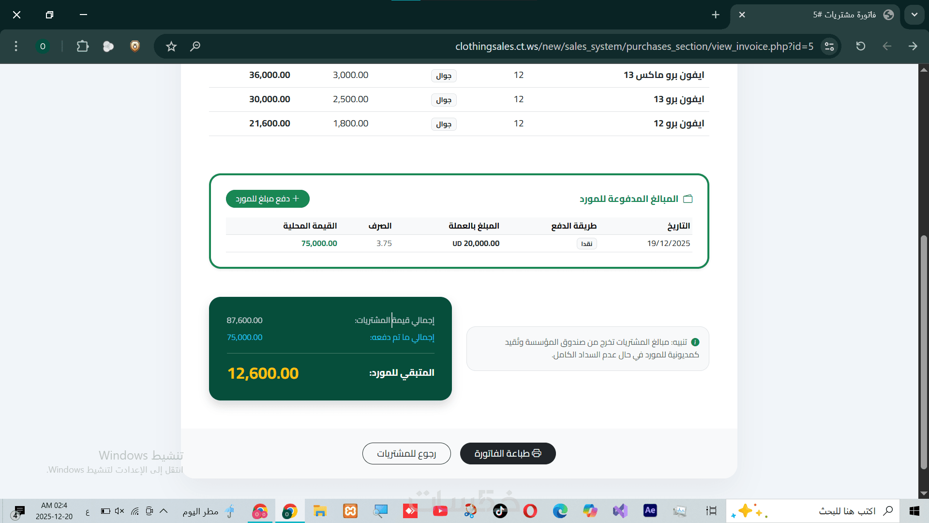
Task: Click the bookmark star icon
Action: click(171, 46)
